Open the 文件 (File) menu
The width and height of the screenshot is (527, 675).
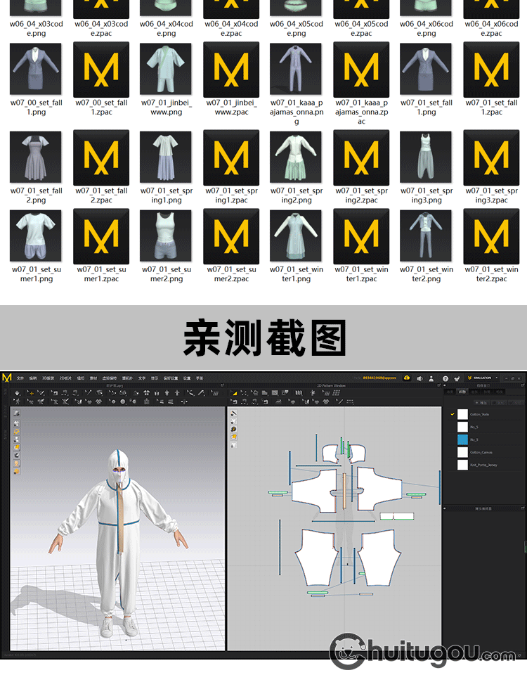(x=20, y=378)
